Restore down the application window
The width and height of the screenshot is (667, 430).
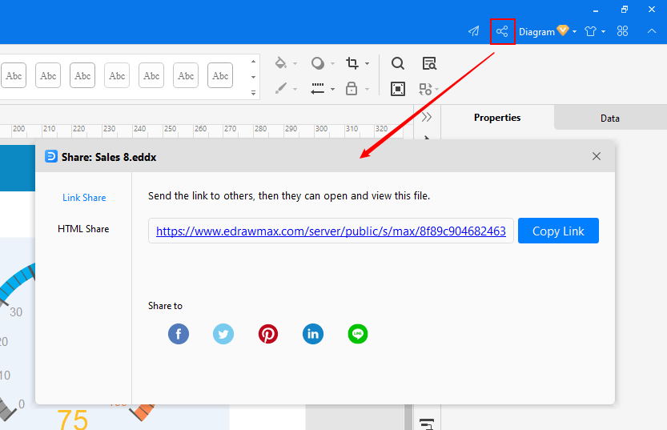pos(624,9)
